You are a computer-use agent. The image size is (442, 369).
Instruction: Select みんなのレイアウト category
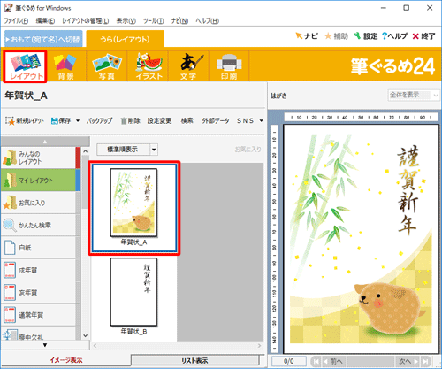point(39,158)
